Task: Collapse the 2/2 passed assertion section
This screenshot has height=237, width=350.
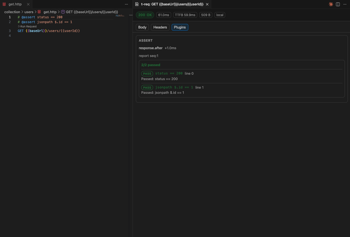Action: click(151, 65)
